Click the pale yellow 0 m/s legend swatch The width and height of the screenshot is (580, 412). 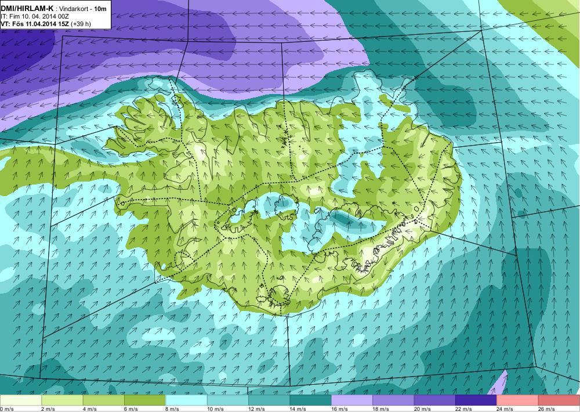tap(21, 400)
